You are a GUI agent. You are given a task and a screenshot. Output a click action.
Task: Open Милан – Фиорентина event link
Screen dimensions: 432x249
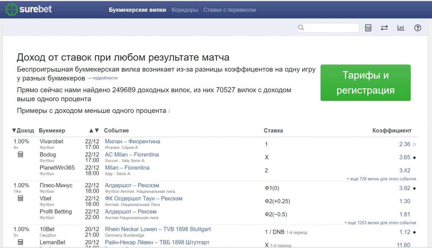click(133, 141)
